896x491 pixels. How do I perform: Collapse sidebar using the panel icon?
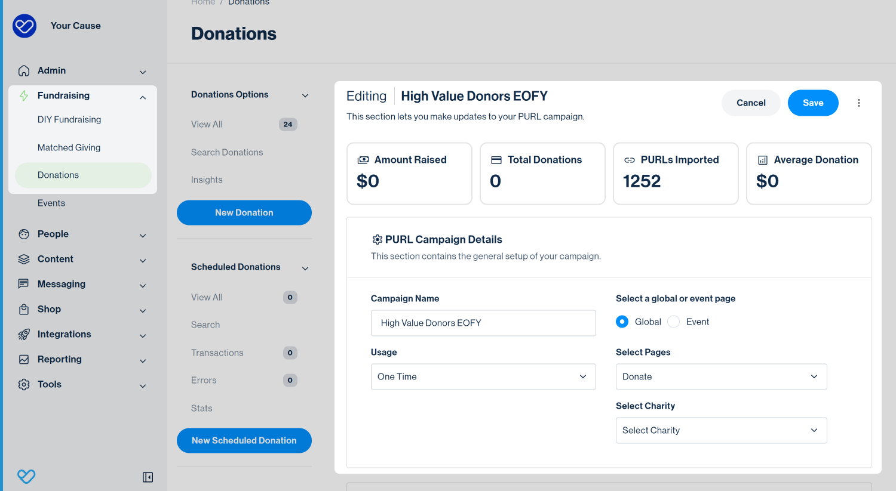[x=148, y=477]
